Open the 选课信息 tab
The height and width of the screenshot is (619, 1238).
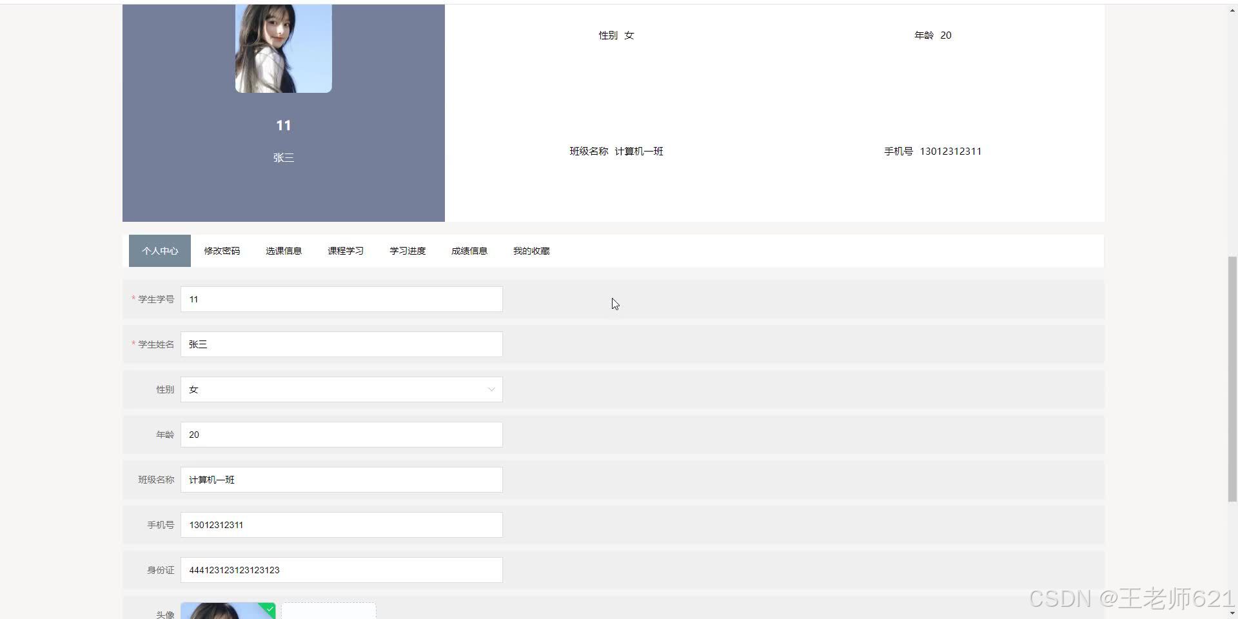coord(284,251)
